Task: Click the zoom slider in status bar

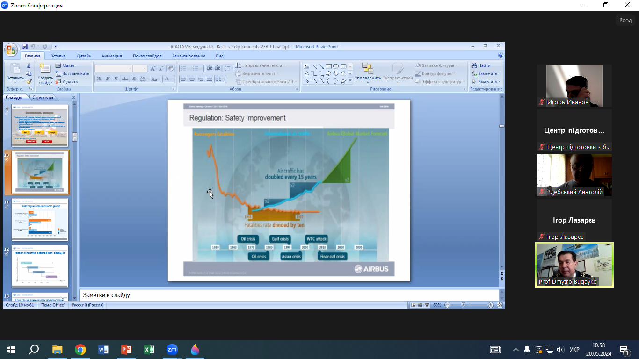Action: tap(464, 305)
